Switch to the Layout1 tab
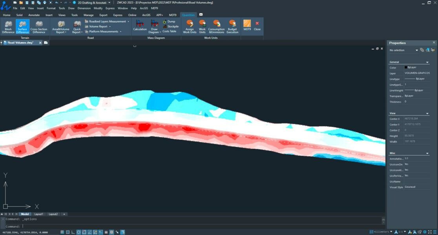 pos(38,214)
